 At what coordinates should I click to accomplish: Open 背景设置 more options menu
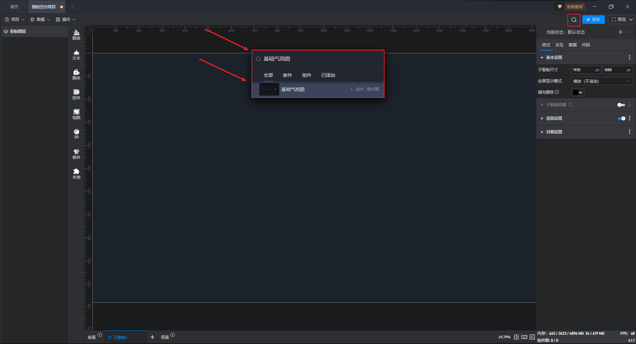(630, 118)
